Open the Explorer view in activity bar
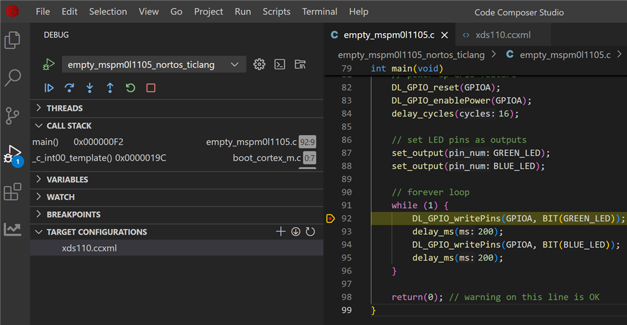Screen dimensions: 627x325 click(12, 40)
